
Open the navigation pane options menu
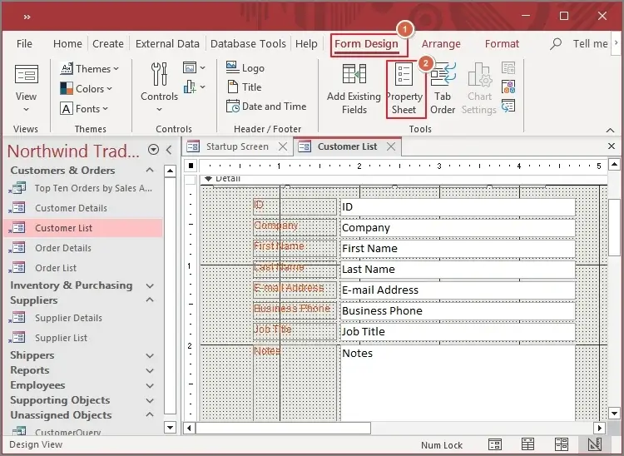tap(153, 150)
